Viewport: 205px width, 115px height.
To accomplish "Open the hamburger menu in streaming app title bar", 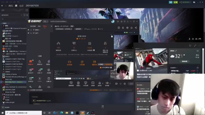I will pyautogui.click(x=128, y=21).
